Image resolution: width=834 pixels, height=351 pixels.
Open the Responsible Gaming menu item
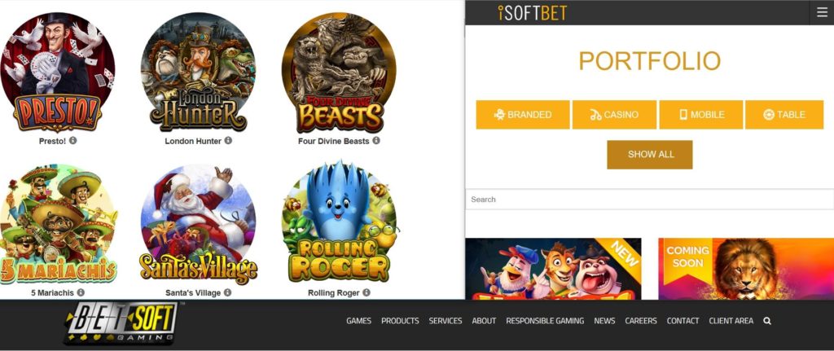point(545,321)
